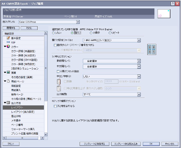Open the 出力プリンタ Color C75 Press dropdown
The image size is (181, 148).
tap(78, 22)
